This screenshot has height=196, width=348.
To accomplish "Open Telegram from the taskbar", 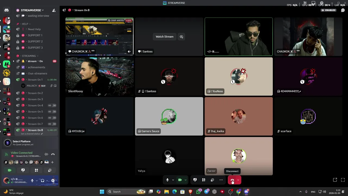I will pyautogui.click(x=206, y=192).
